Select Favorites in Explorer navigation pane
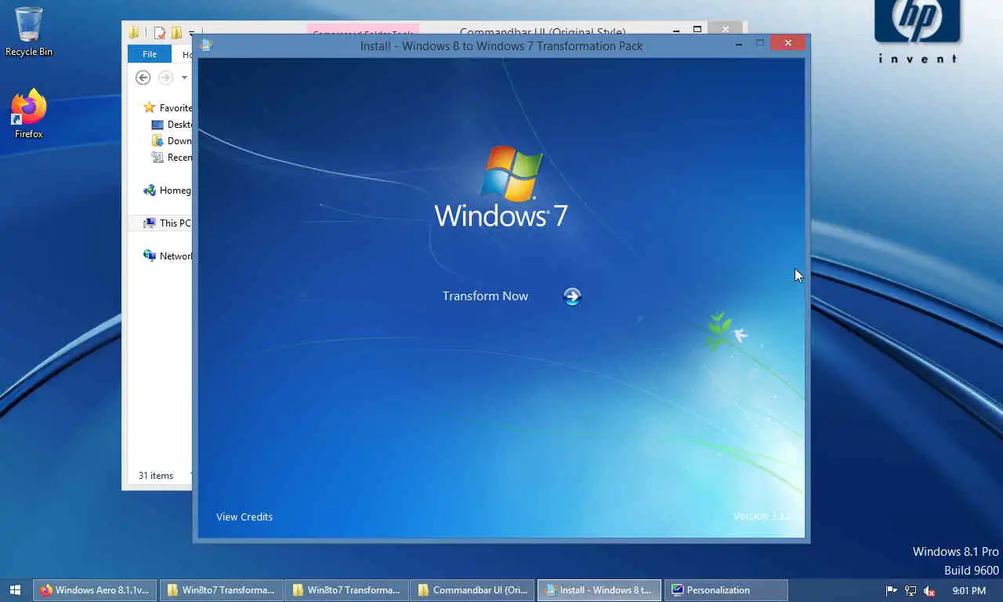 [x=168, y=108]
